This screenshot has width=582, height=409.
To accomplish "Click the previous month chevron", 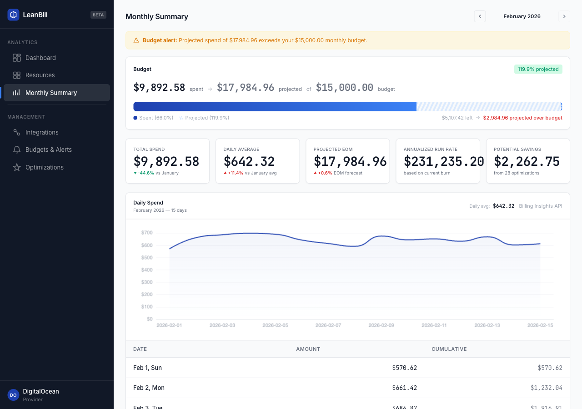I will [480, 16].
